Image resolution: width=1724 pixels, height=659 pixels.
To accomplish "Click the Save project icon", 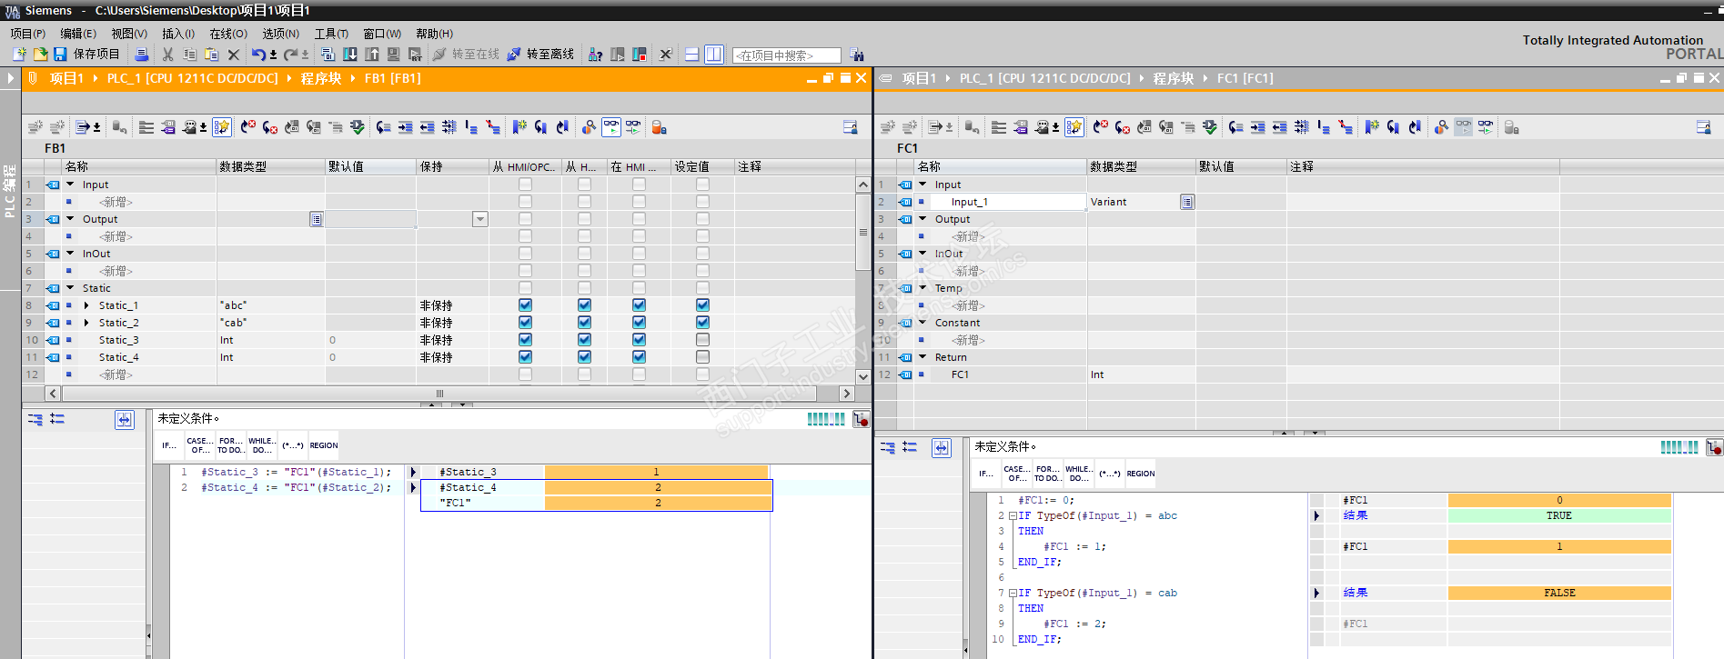I will [60, 55].
